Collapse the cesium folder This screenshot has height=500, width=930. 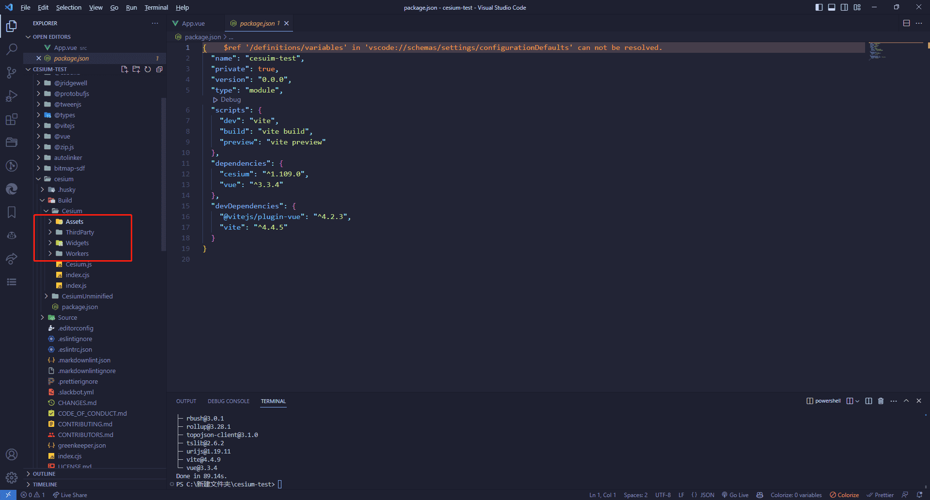pyautogui.click(x=63, y=179)
